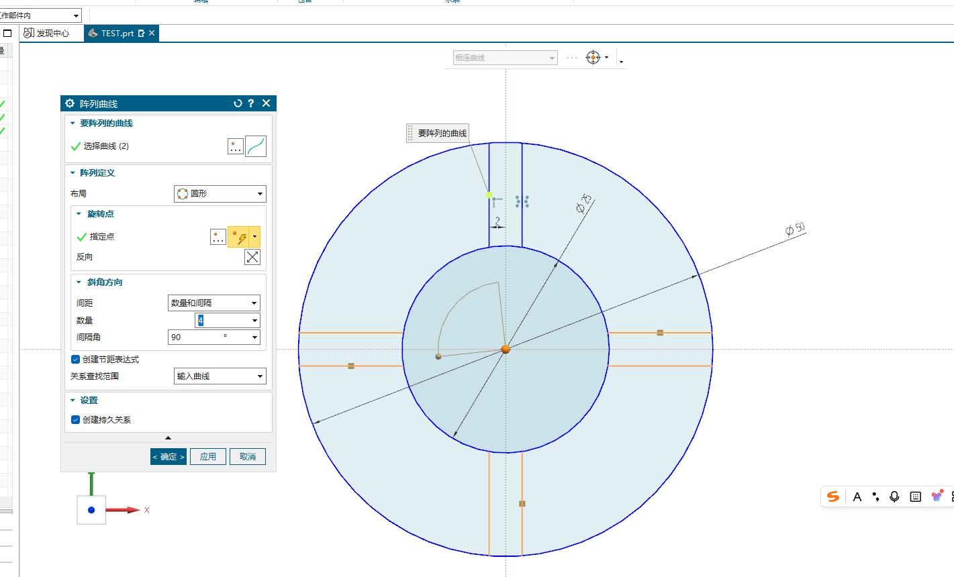Click the snap point target icon
The image size is (954, 577).
pos(593,58)
